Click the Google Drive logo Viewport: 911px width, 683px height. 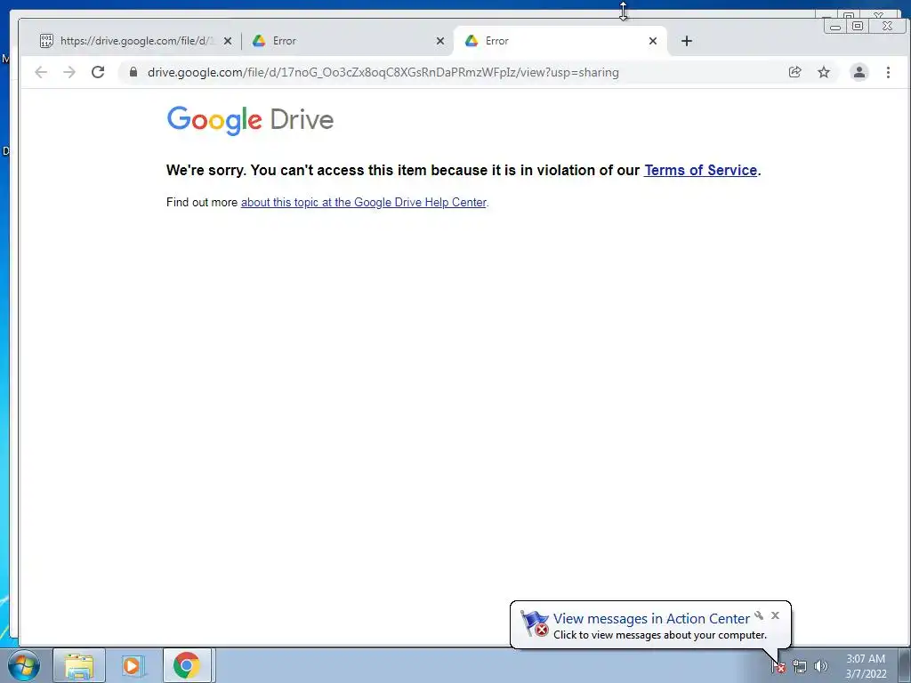click(250, 120)
